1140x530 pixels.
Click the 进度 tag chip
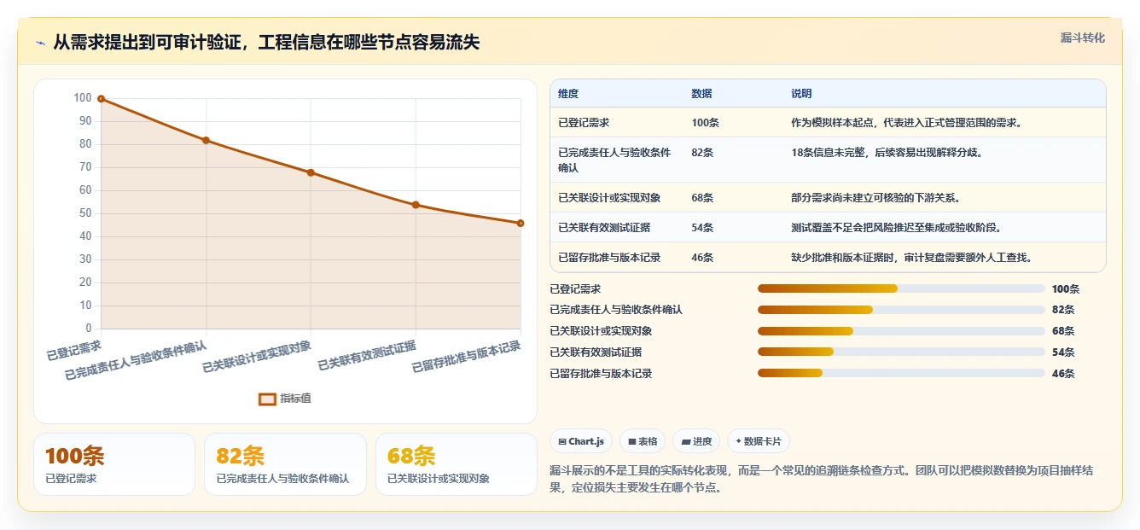click(x=696, y=441)
